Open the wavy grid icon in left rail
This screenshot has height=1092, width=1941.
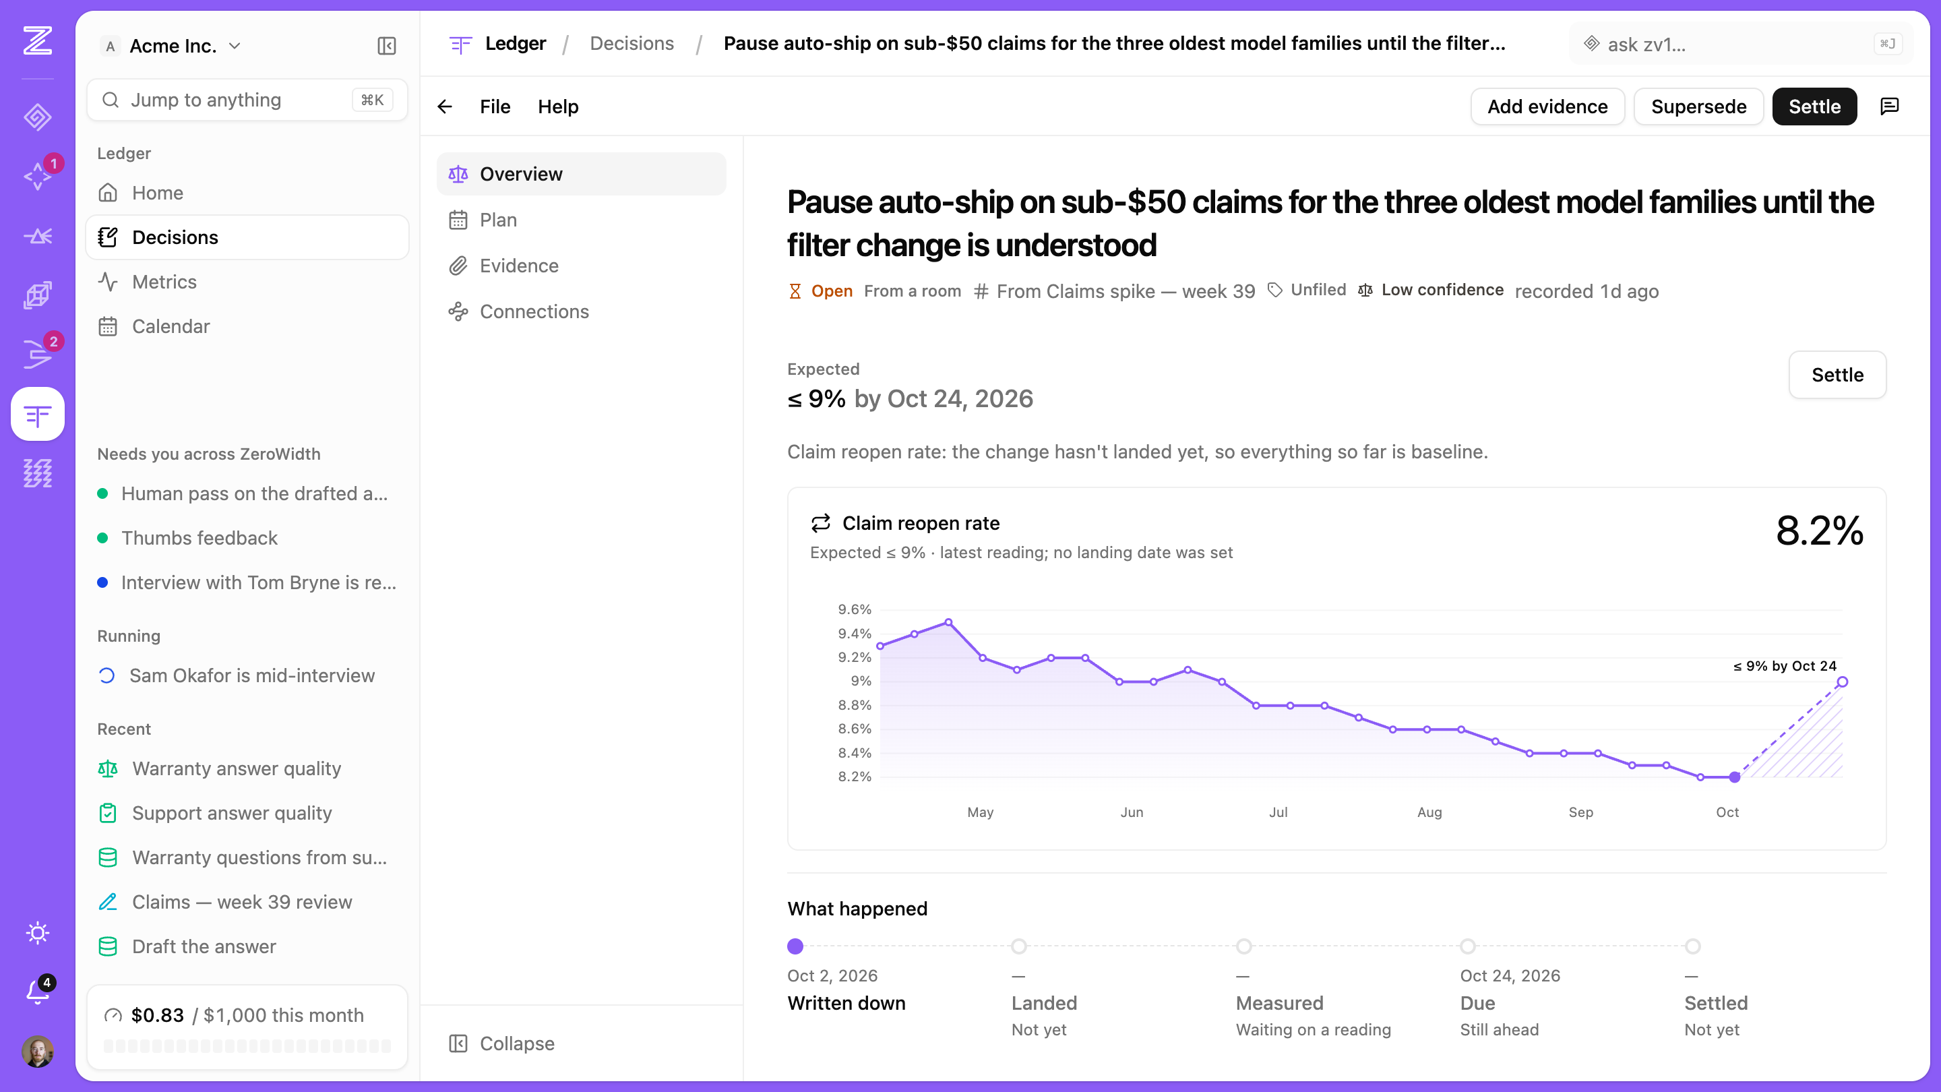tap(37, 473)
